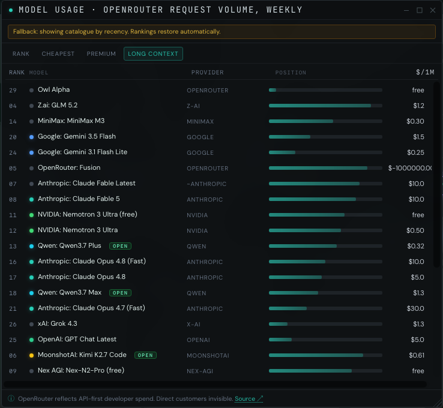443x408 pixels.
Task: Click the $0.32 price for Qwen3.7 Plus
Action: [415, 246]
